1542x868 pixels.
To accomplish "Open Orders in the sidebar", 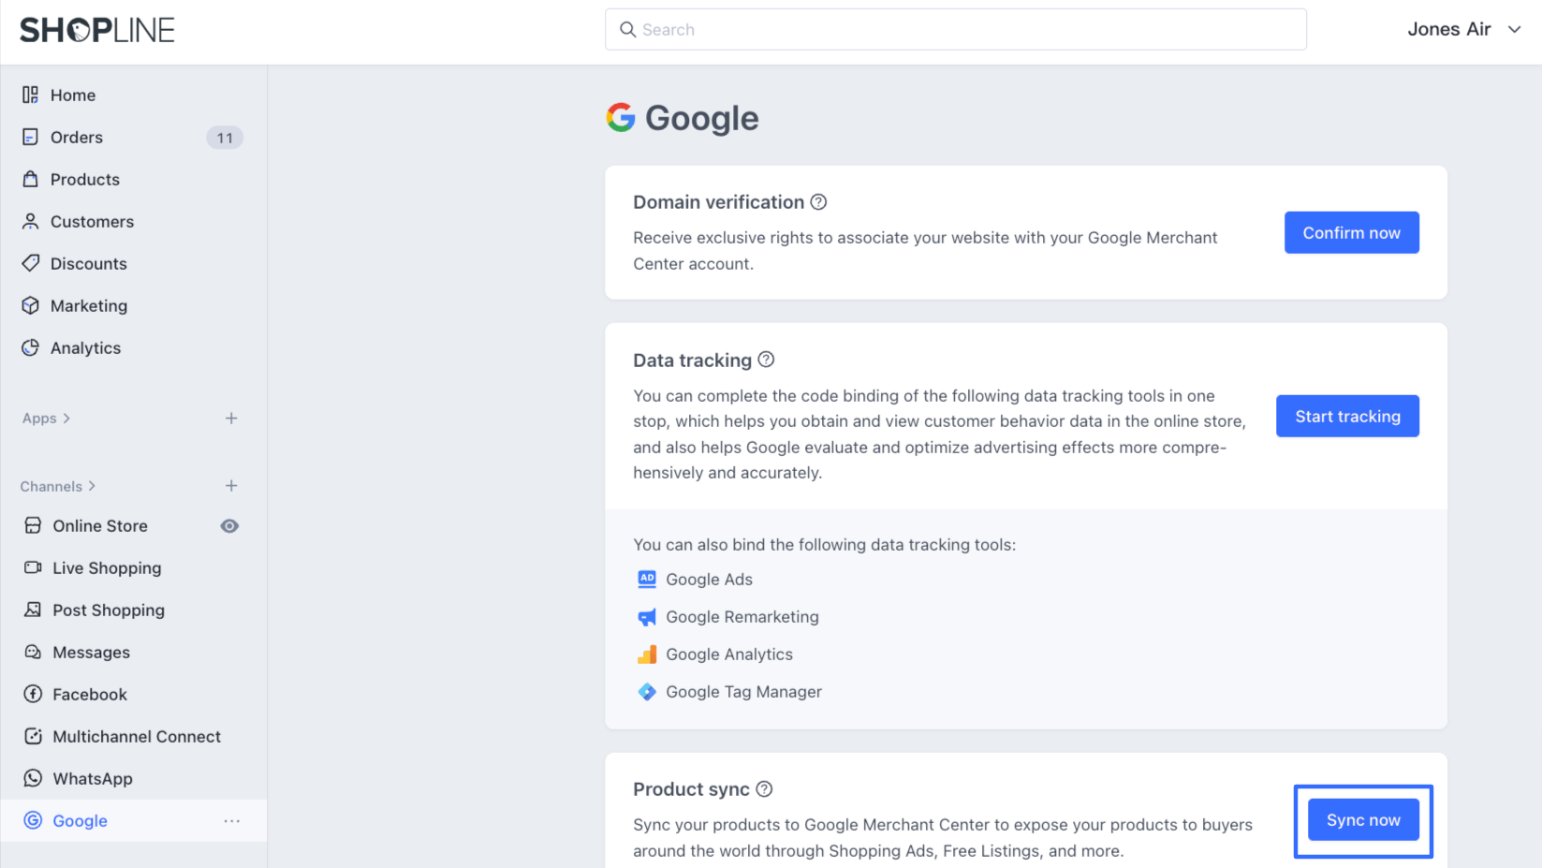I will coord(77,138).
